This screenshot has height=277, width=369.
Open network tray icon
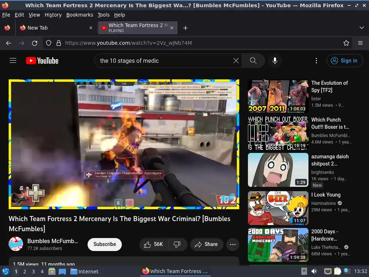tap(328, 271)
